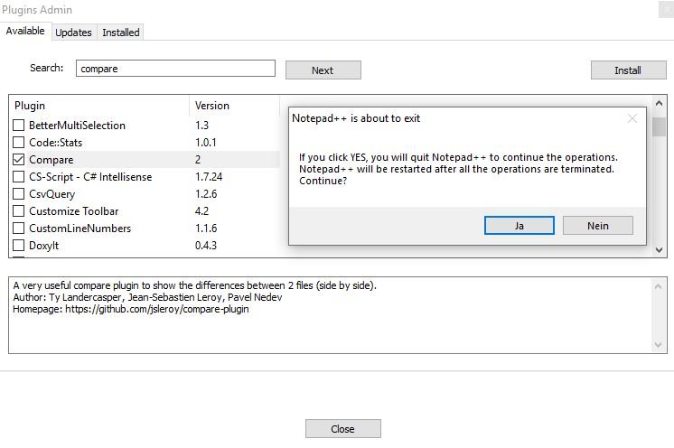Open the Installed tab

coord(121,33)
